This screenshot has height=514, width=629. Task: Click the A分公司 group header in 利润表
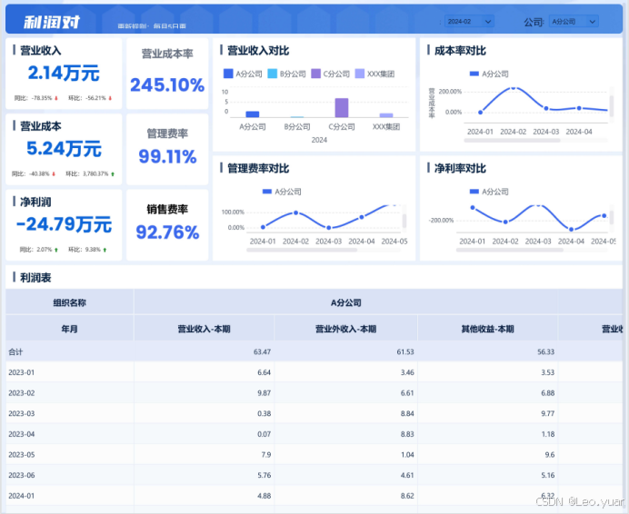coord(345,302)
